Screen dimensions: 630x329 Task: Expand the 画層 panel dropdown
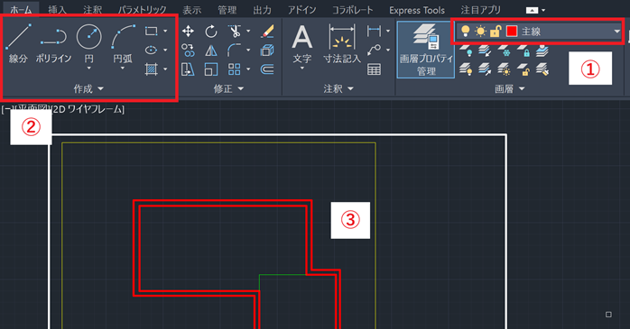click(x=522, y=88)
